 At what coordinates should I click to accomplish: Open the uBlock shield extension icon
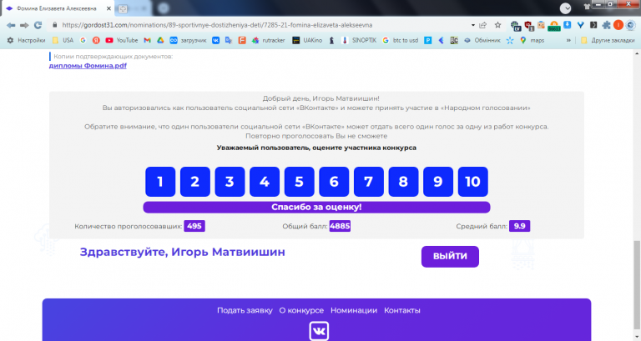tap(529, 26)
